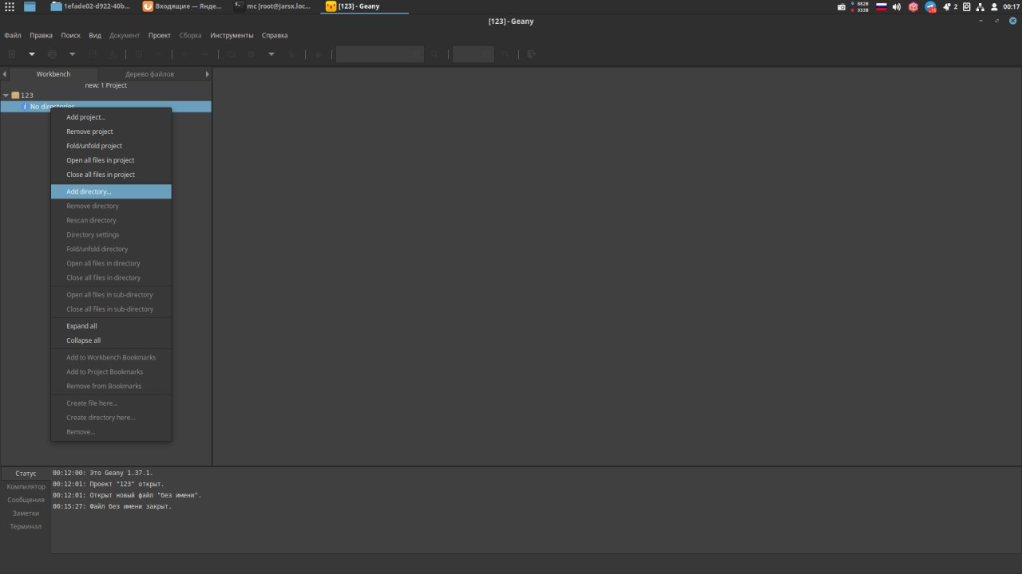Select Open all files in project
This screenshot has width=1022, height=574.
coord(111,160)
